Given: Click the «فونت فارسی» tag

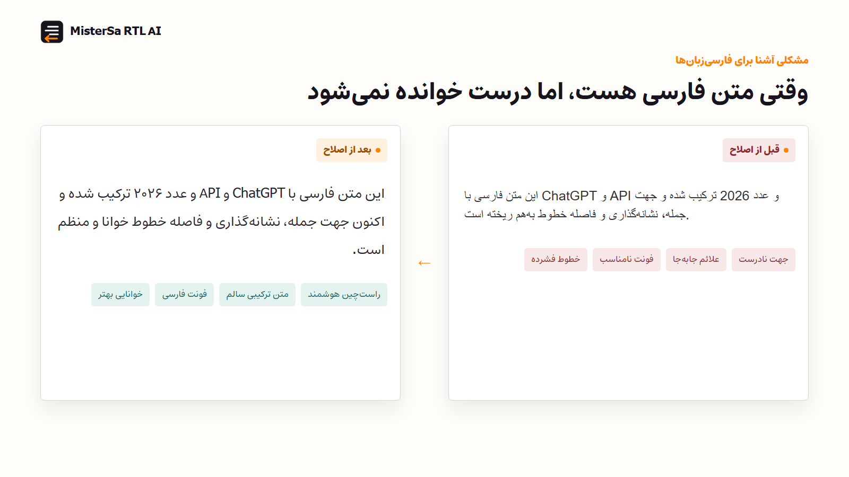Looking at the screenshot, I should [185, 294].
